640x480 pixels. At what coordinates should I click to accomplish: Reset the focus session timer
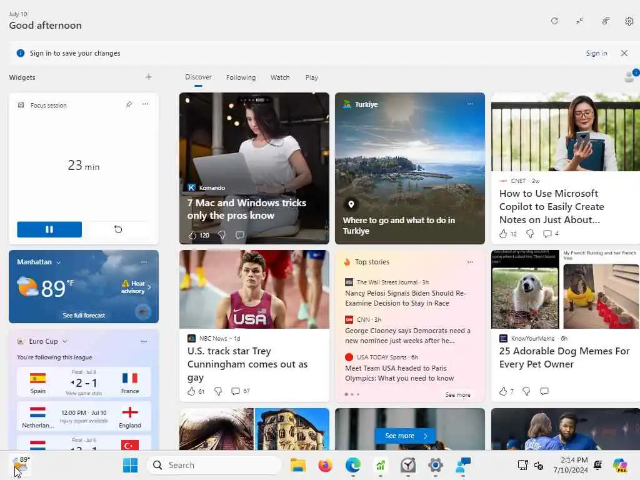click(118, 229)
